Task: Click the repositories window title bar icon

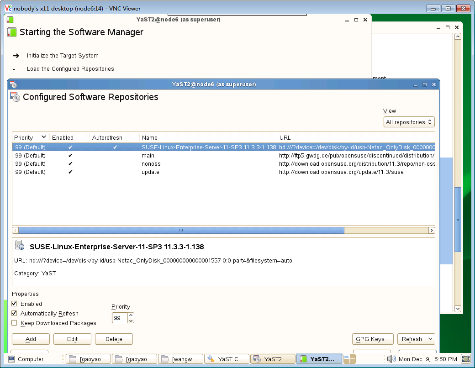Action: (13, 84)
